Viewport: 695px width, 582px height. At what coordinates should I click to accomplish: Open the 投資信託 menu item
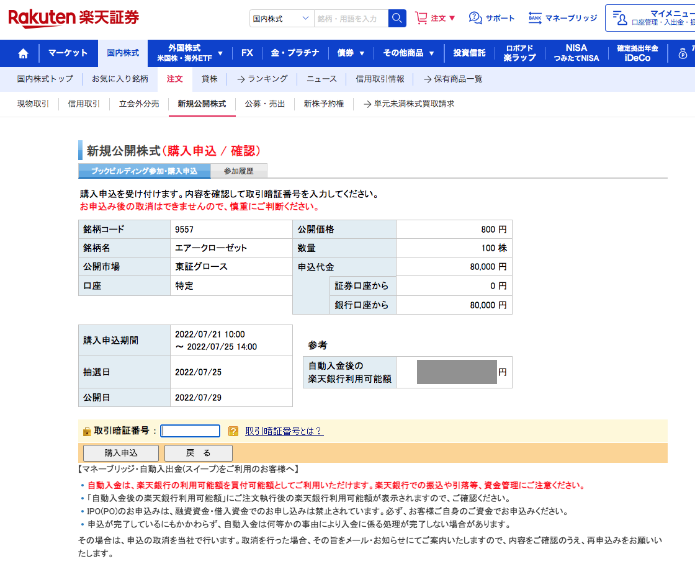[x=469, y=53]
